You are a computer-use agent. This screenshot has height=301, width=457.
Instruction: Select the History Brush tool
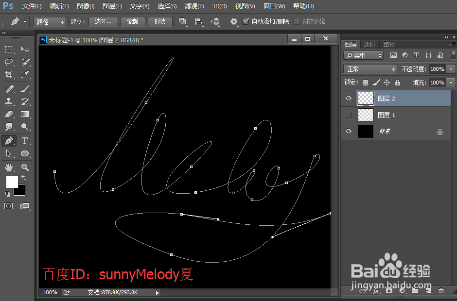click(25, 101)
